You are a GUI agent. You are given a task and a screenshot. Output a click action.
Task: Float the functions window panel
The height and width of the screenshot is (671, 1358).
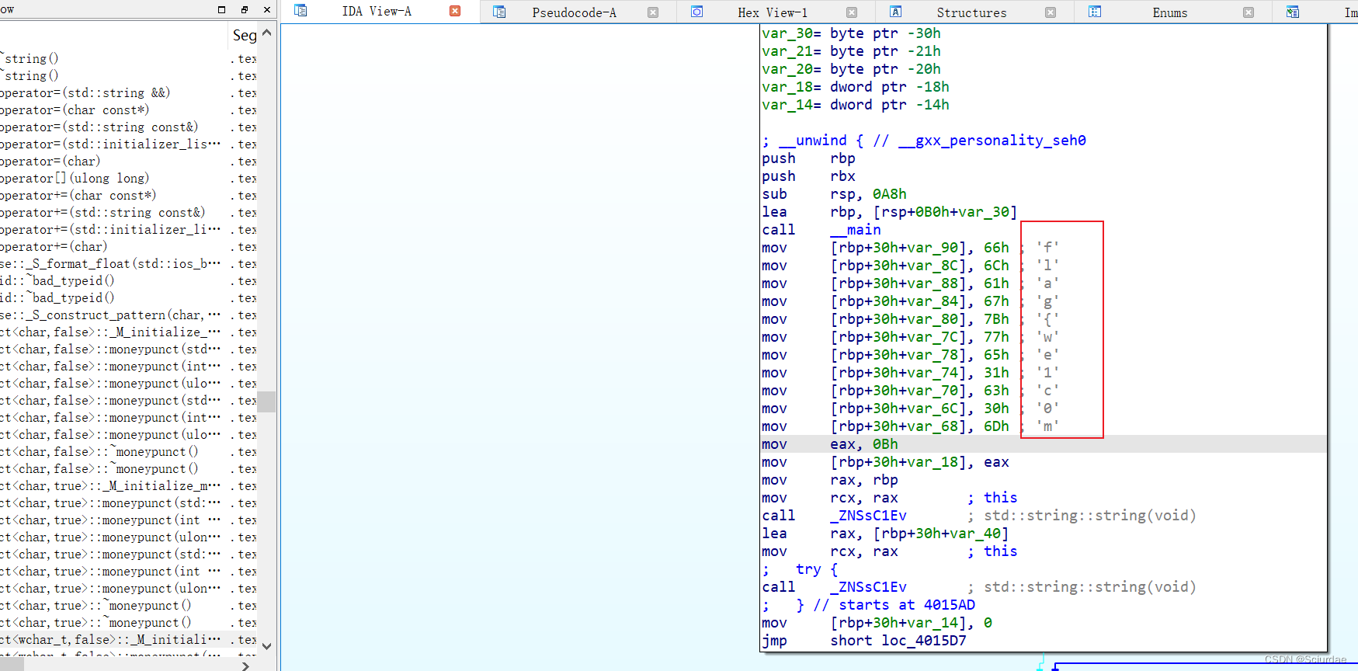point(245,9)
